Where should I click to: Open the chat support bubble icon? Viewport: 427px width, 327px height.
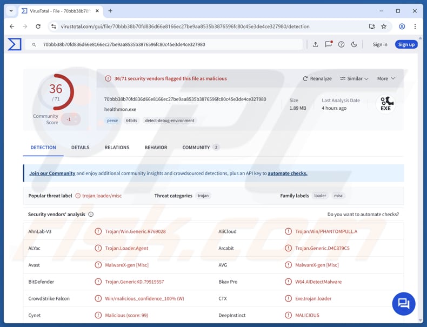(x=404, y=304)
